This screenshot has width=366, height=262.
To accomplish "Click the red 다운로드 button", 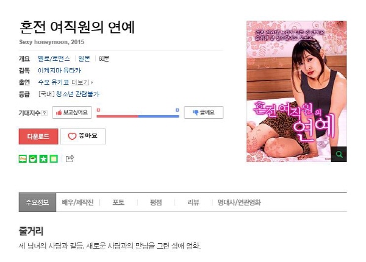I will pyautogui.click(x=38, y=136).
